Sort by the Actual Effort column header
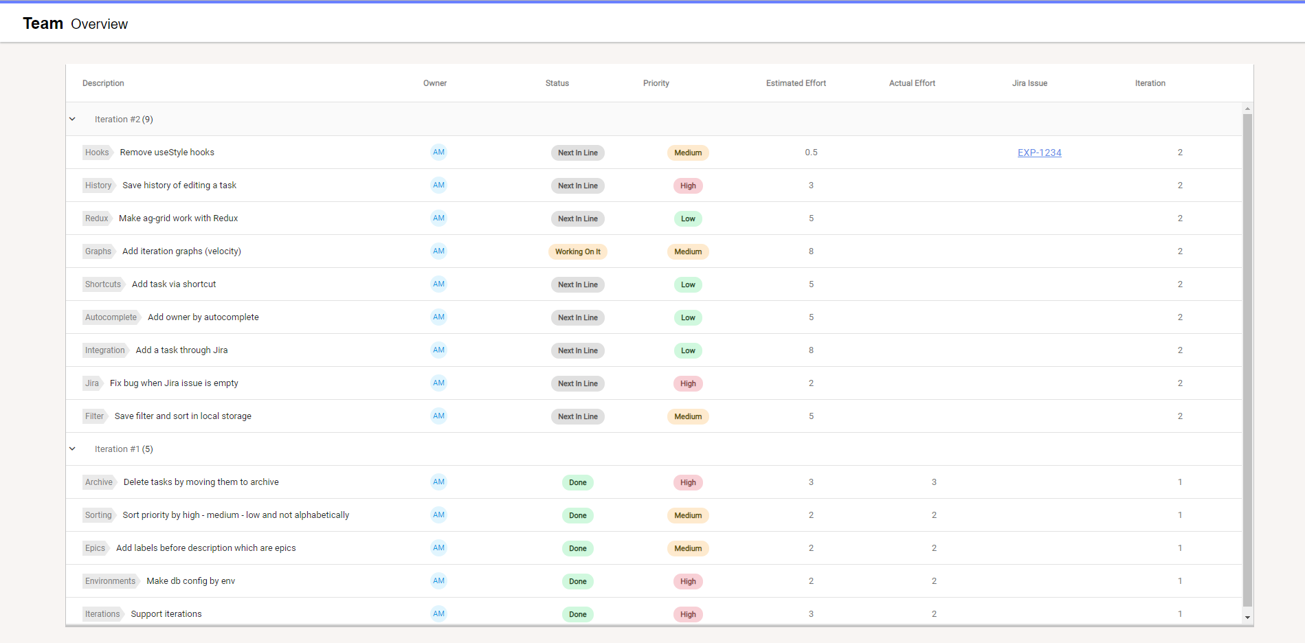The width and height of the screenshot is (1305, 643). (x=912, y=83)
